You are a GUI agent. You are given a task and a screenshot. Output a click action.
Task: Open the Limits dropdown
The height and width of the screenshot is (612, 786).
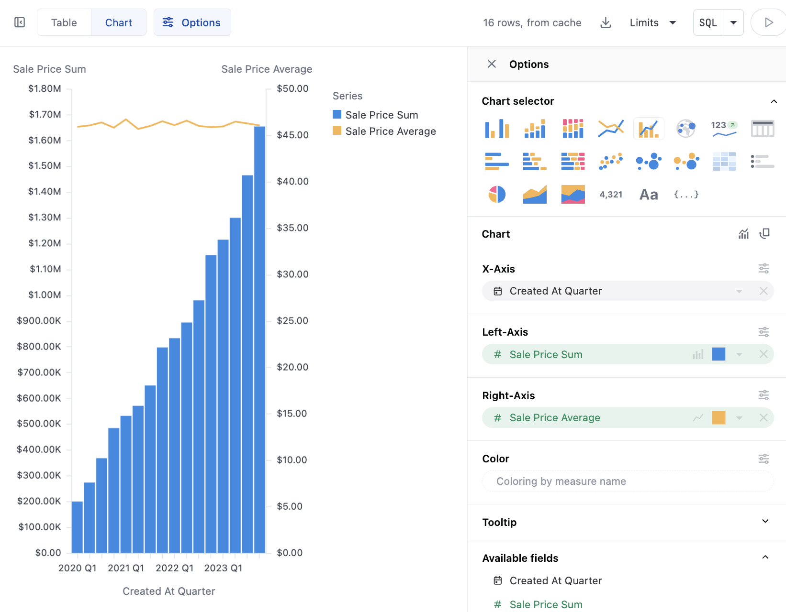pyautogui.click(x=652, y=22)
